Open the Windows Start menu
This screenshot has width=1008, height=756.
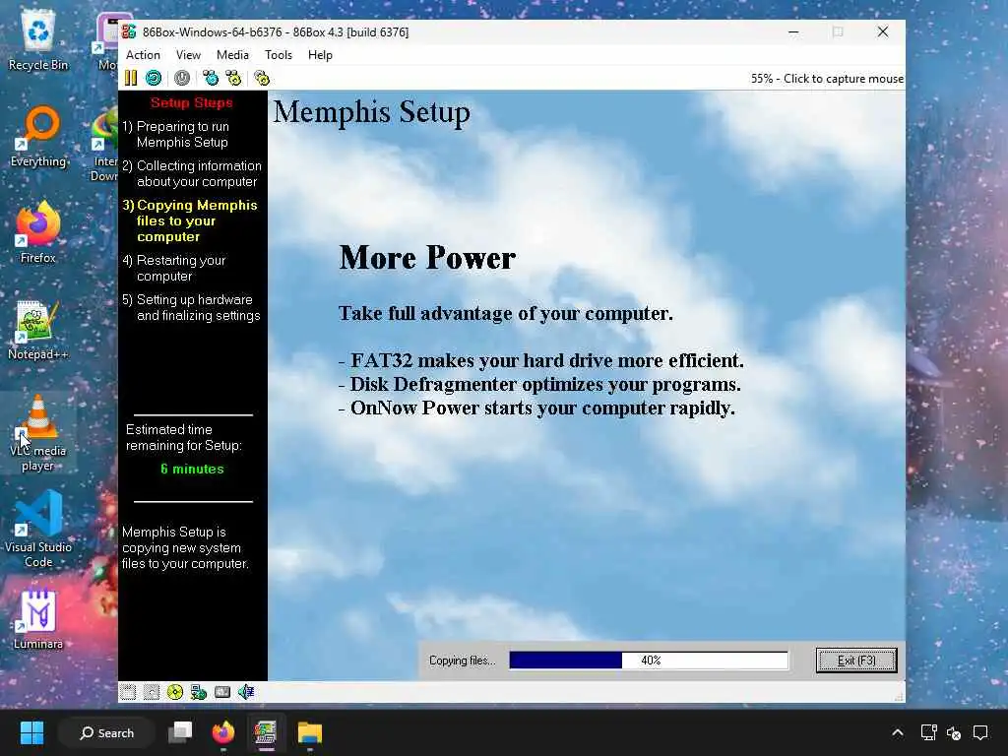(31, 732)
